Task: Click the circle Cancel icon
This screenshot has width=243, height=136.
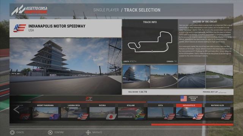Action: (12, 133)
